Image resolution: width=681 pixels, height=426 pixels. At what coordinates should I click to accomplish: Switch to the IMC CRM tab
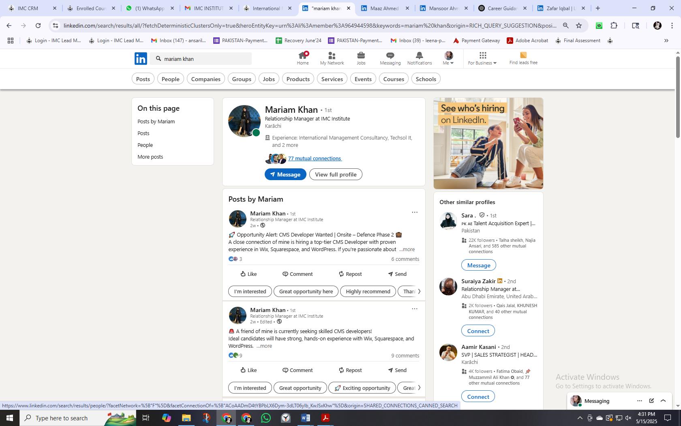tap(32, 8)
